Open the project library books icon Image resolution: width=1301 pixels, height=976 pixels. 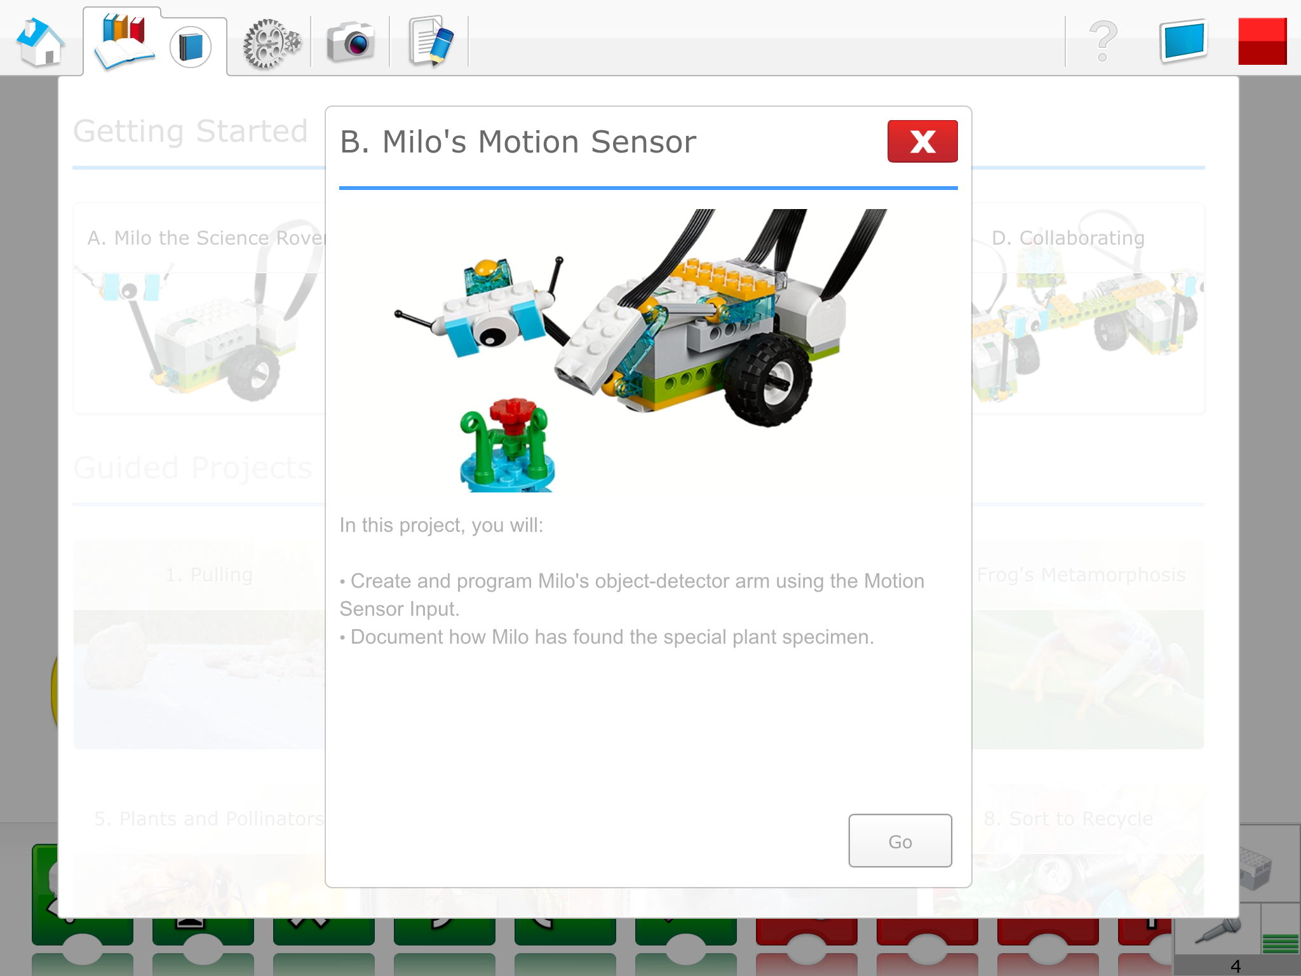pos(124,41)
